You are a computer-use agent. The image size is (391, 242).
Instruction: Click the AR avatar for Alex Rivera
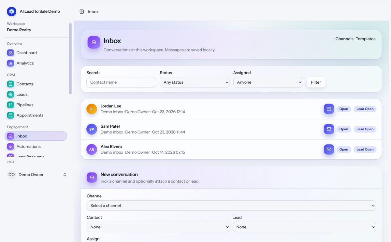point(92,149)
